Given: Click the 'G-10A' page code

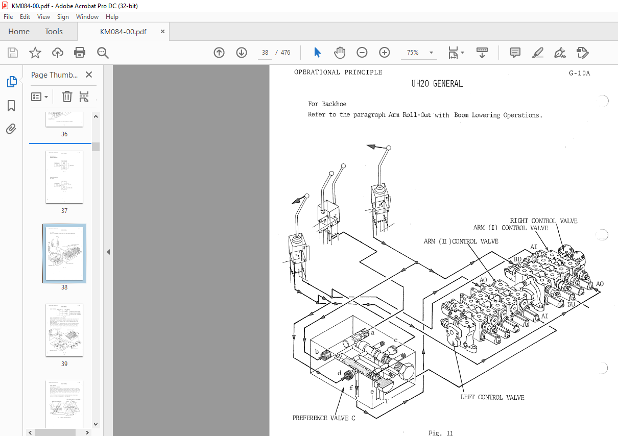Looking at the screenshot, I should point(580,73).
